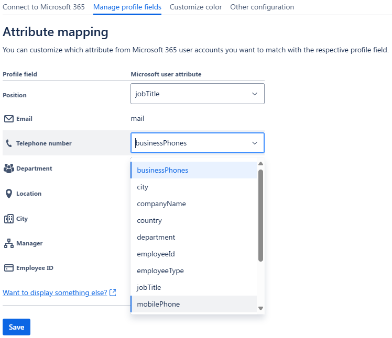Select mobilePhone from the dropdown list
Viewport: 392px width, 338px height.
[158, 304]
